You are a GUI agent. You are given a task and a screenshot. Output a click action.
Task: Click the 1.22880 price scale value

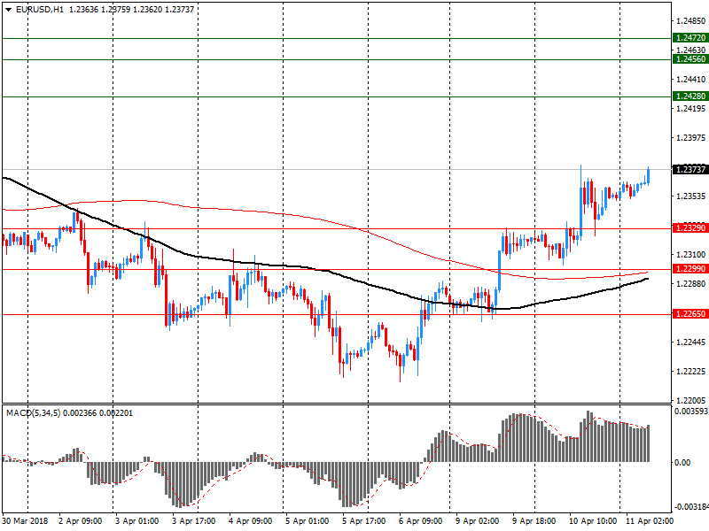[690, 283]
